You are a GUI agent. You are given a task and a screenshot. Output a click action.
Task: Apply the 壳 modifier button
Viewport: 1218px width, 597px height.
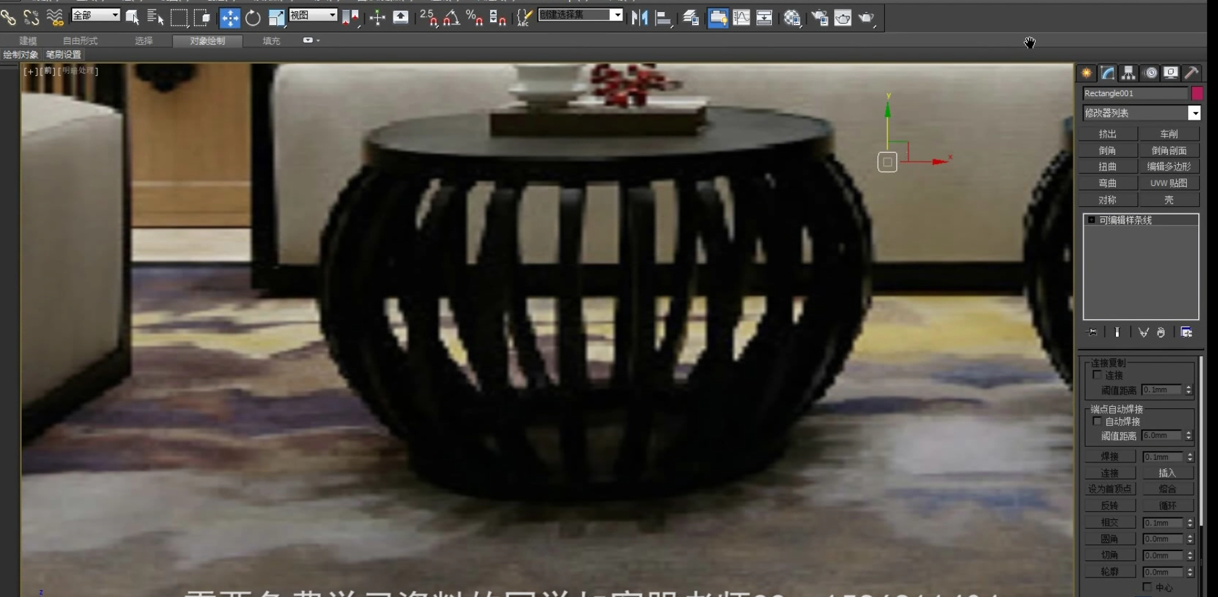[x=1169, y=199]
